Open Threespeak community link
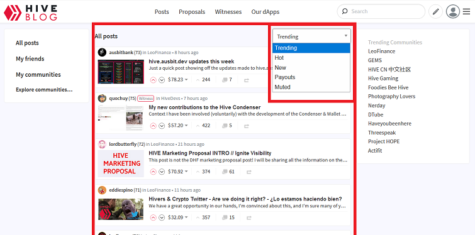The image size is (475, 235). tap(382, 133)
